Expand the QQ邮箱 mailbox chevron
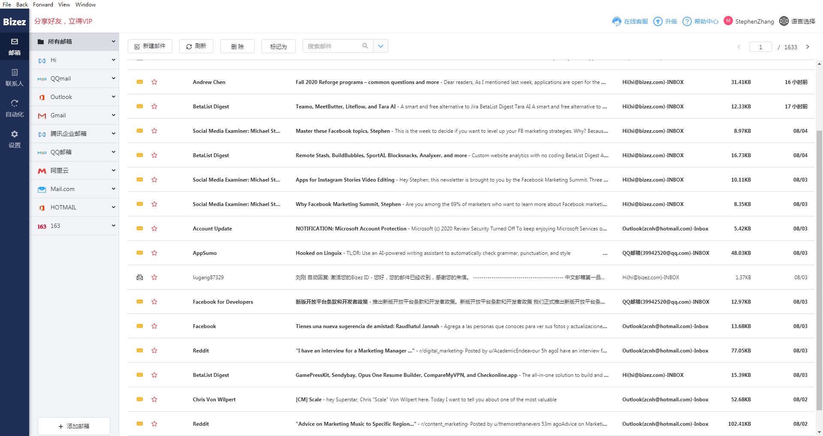 (114, 152)
